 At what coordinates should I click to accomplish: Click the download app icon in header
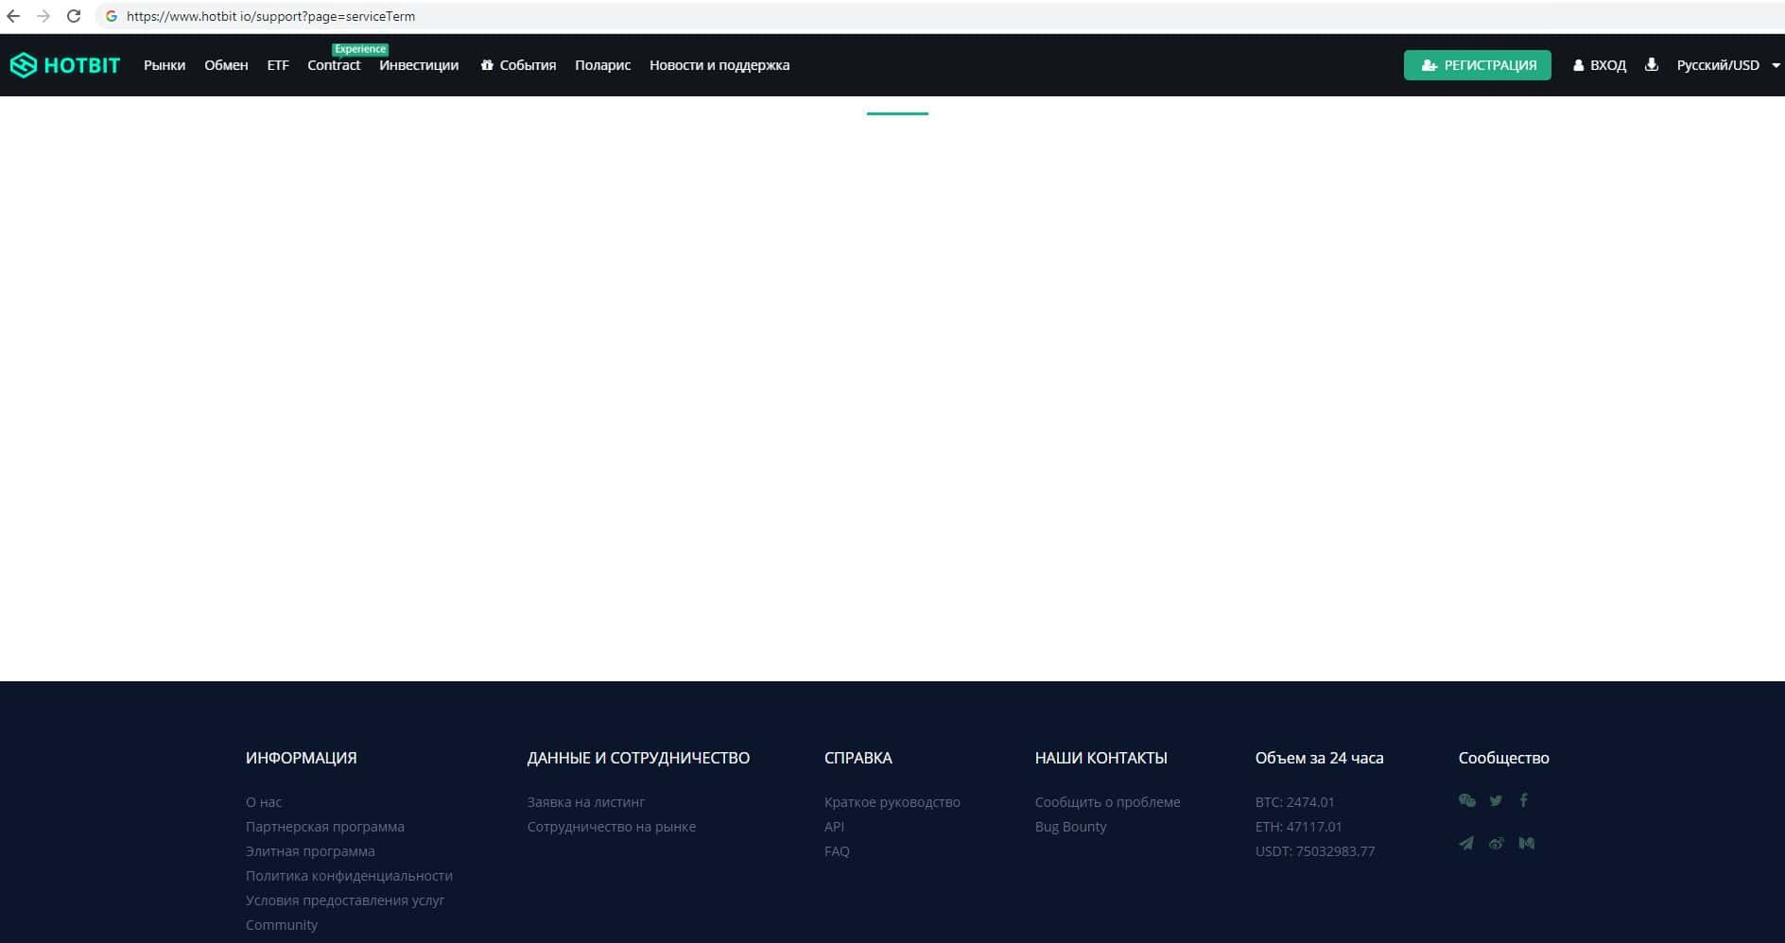pyautogui.click(x=1651, y=65)
